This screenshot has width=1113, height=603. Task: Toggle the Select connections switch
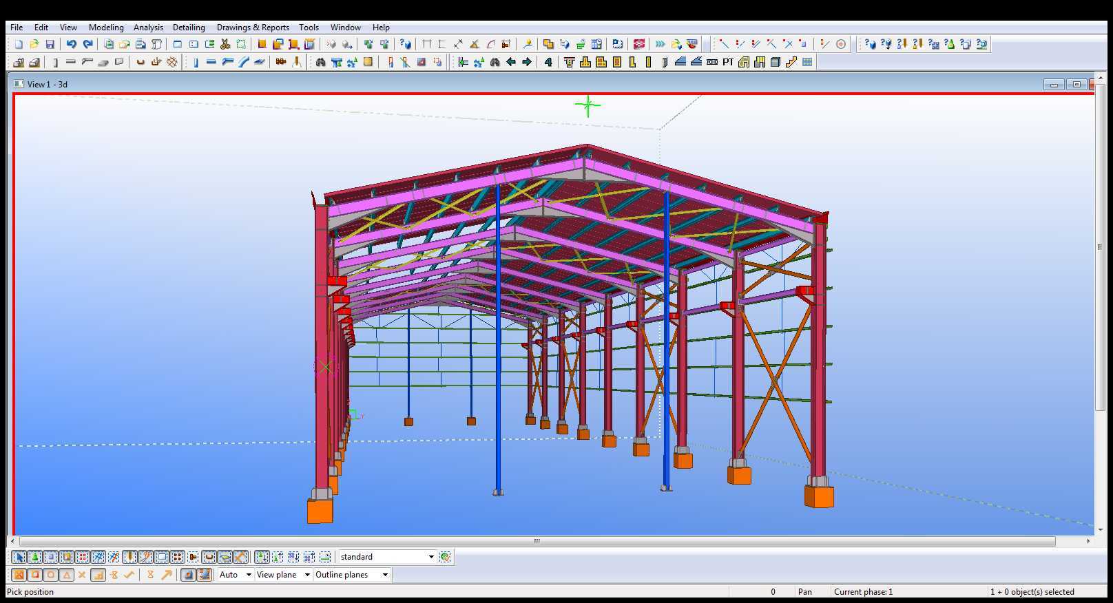click(35, 557)
